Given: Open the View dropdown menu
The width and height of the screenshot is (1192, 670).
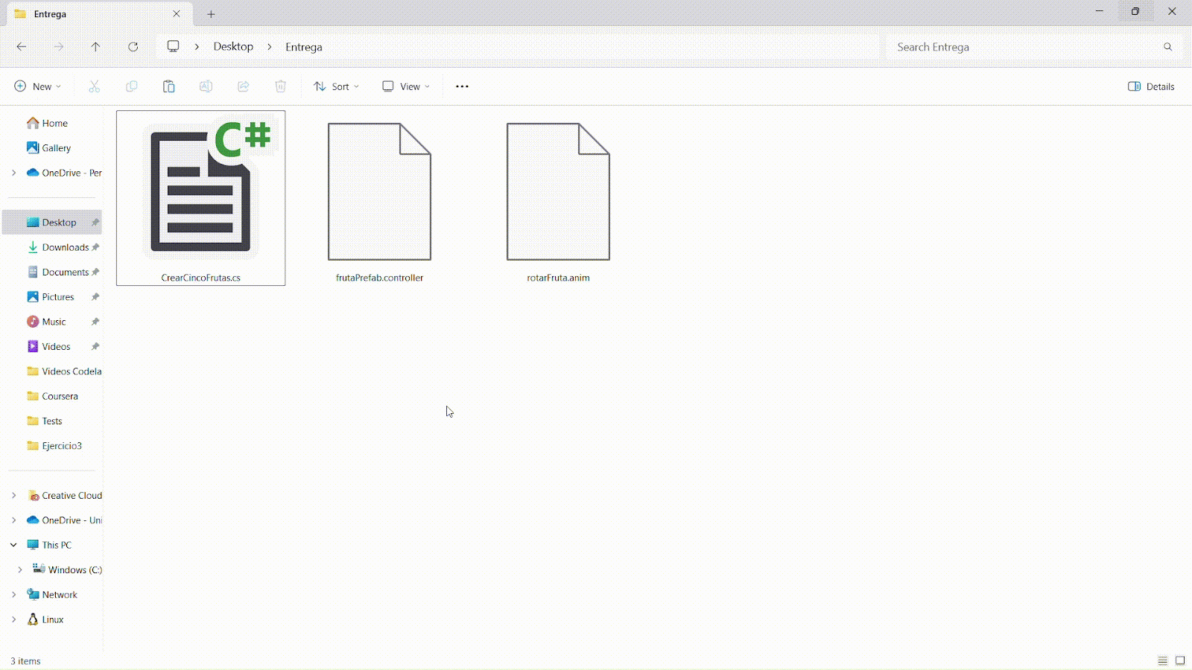Looking at the screenshot, I should point(406,86).
